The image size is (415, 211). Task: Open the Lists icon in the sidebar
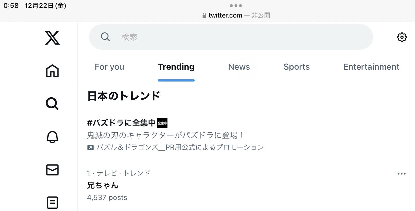click(52, 203)
